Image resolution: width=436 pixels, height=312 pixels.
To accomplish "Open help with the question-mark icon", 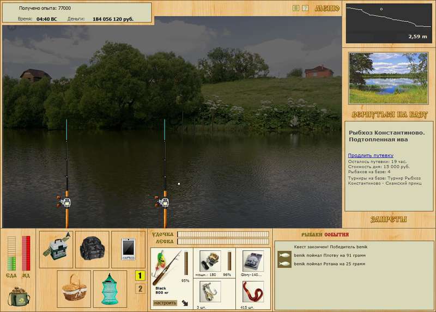I will point(305,8).
